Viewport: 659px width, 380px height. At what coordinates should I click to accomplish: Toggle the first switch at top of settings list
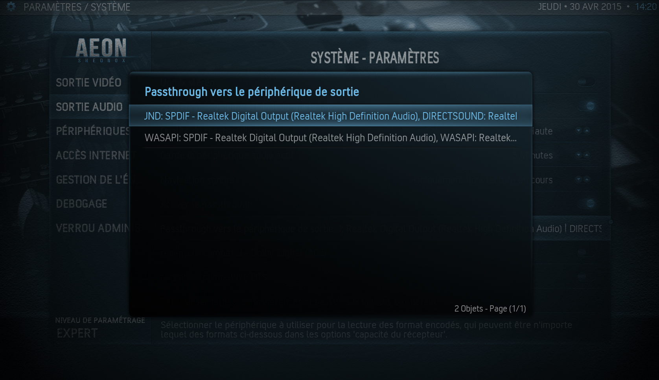586,82
